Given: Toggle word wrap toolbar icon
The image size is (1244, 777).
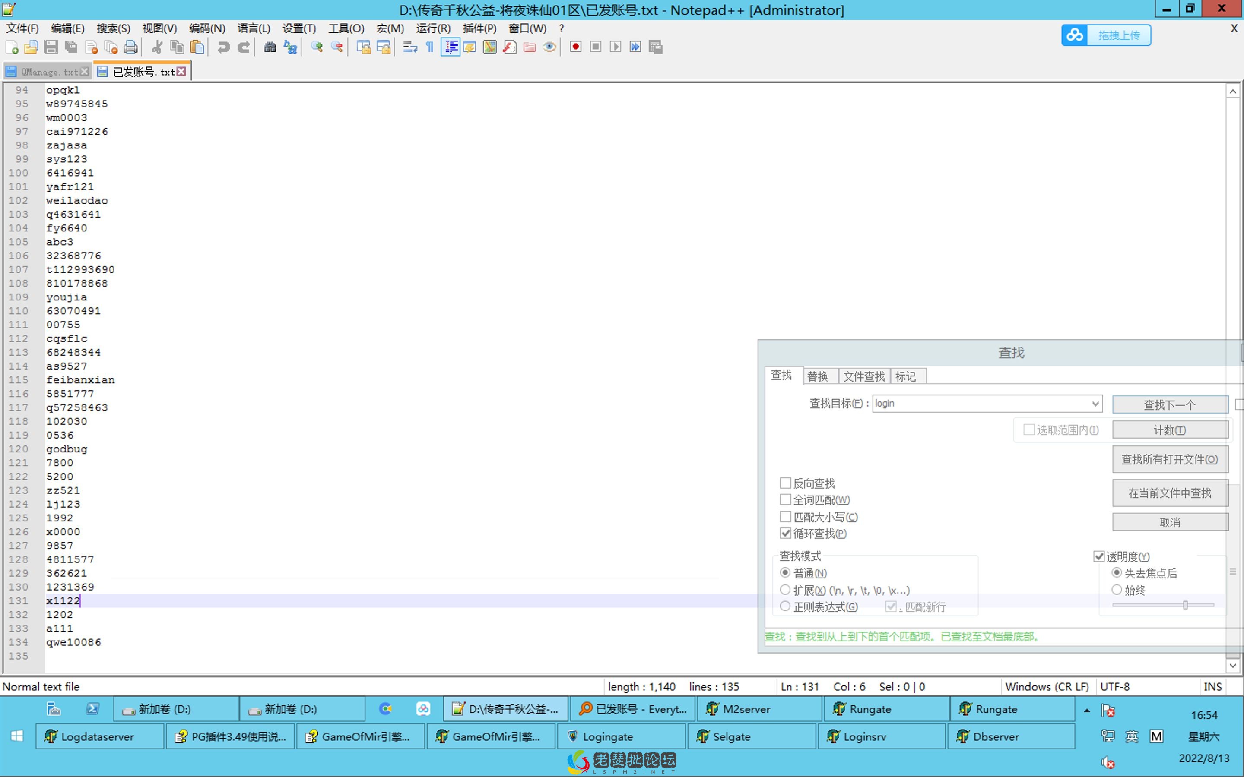Looking at the screenshot, I should pyautogui.click(x=409, y=47).
